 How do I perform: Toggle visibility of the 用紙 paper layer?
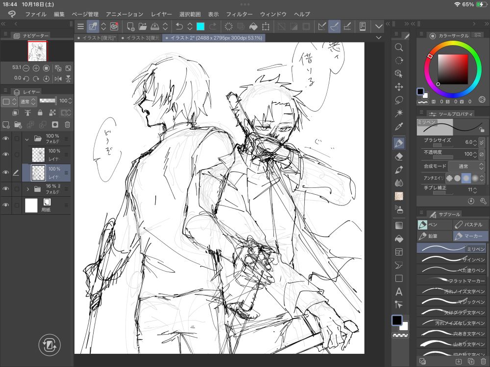(x=5, y=205)
